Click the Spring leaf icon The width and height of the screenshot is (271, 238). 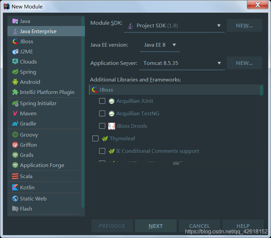(x=15, y=72)
